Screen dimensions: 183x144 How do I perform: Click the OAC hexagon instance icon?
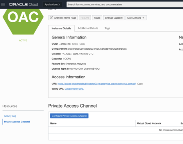23,22
